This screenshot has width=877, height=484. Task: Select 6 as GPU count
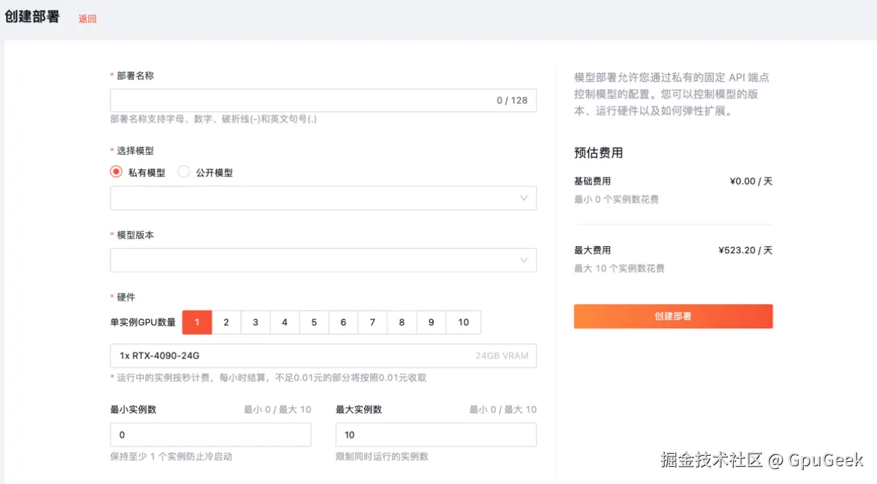pos(343,322)
